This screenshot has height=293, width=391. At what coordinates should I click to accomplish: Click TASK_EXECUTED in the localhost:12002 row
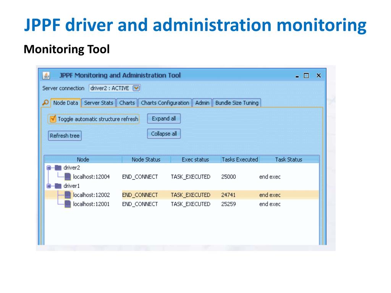point(191,195)
